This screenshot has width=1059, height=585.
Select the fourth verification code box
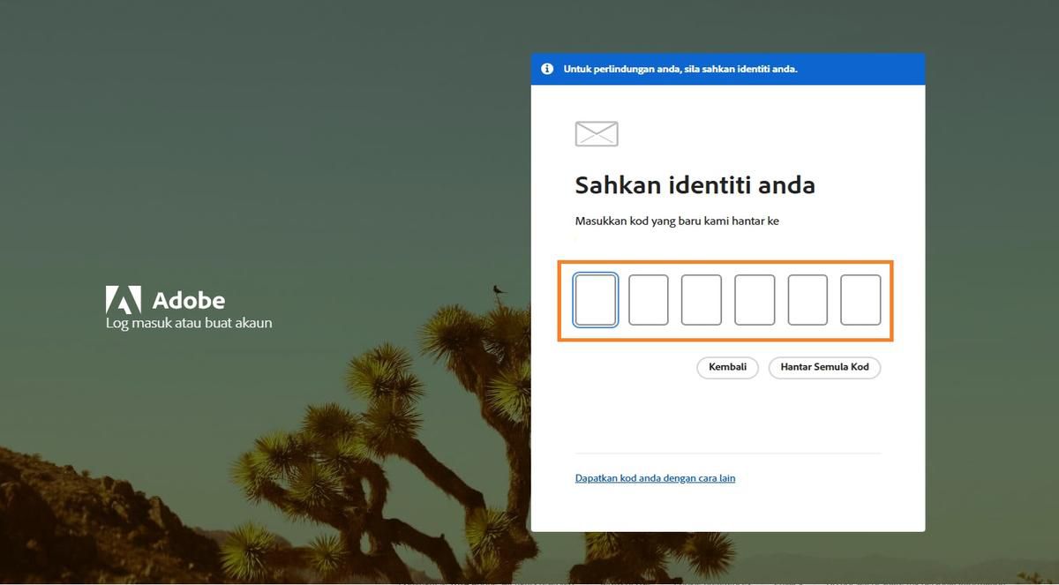click(x=755, y=299)
